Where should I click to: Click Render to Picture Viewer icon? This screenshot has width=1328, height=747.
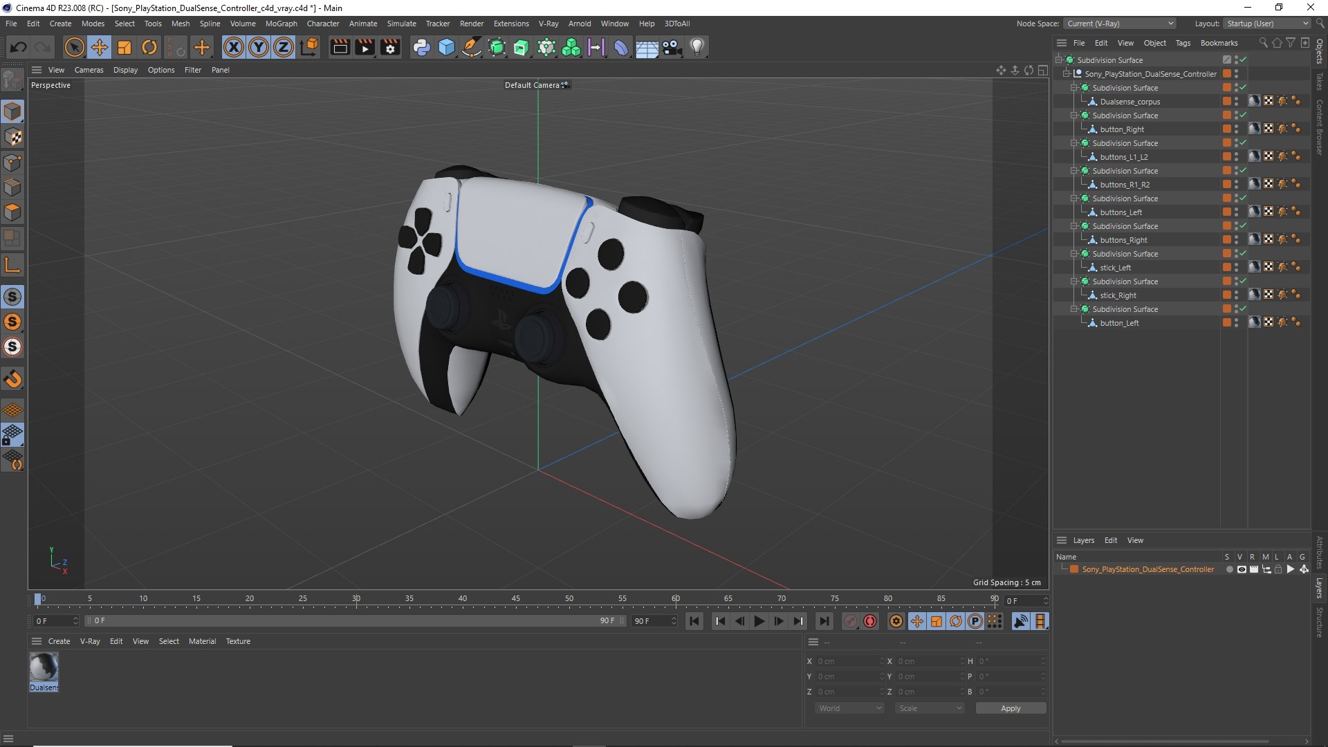point(365,47)
